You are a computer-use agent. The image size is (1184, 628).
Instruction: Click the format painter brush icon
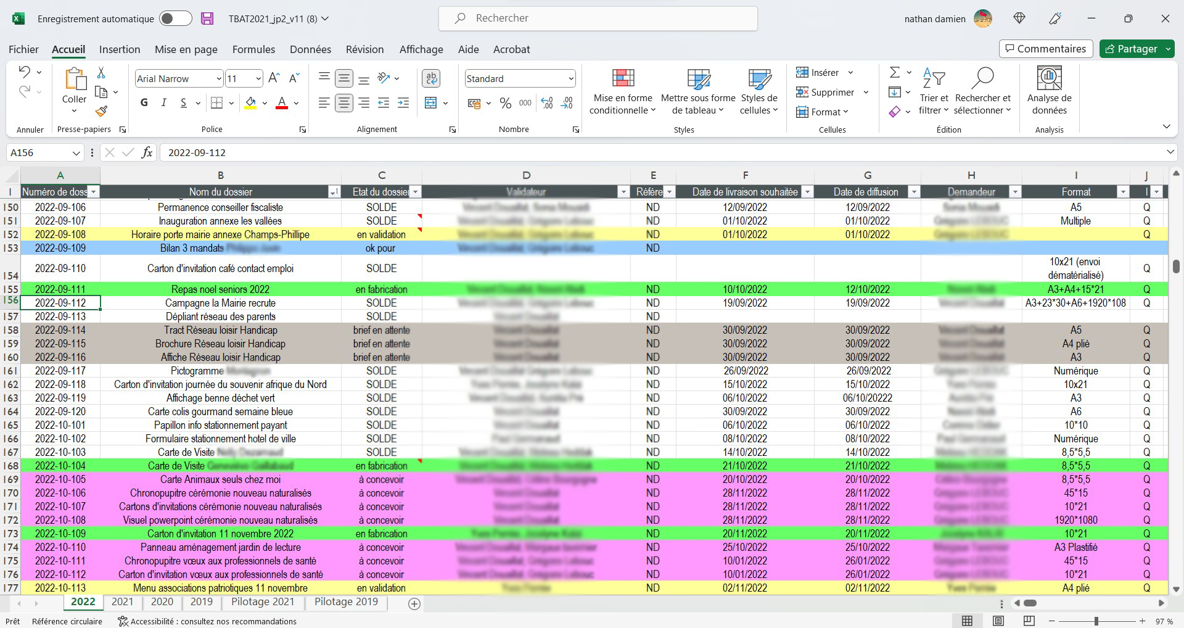102,111
